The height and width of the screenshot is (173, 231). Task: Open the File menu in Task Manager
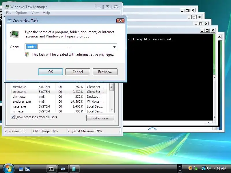coord(9,13)
